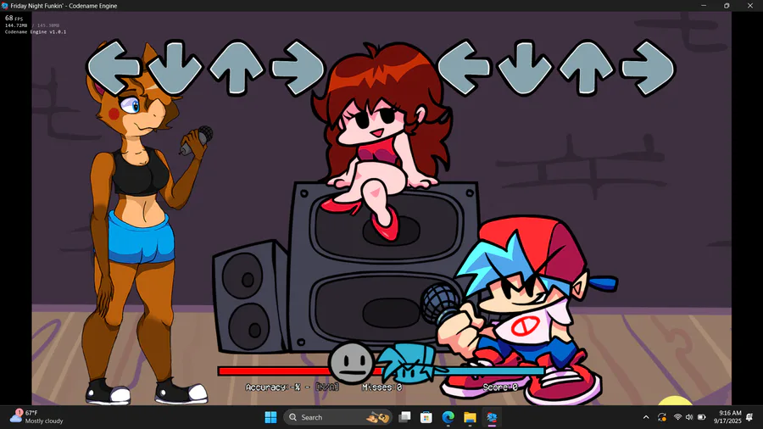Click the player's up arrow receptor

(587, 68)
